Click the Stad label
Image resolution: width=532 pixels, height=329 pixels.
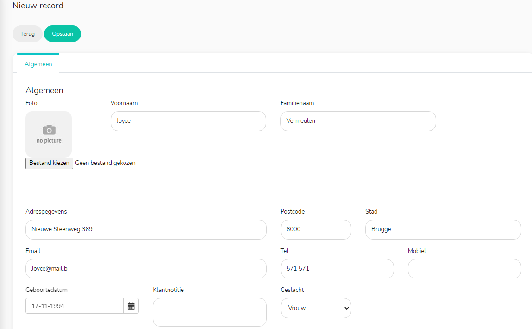coord(371,211)
